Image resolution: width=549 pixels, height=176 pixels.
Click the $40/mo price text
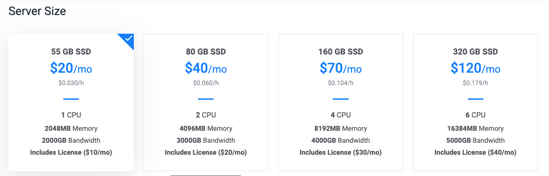[206, 68]
